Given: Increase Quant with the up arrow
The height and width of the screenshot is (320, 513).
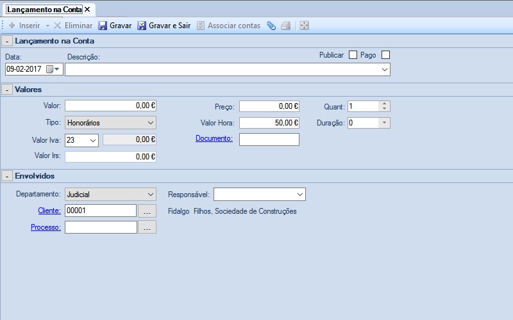Looking at the screenshot, I should click(x=384, y=104).
